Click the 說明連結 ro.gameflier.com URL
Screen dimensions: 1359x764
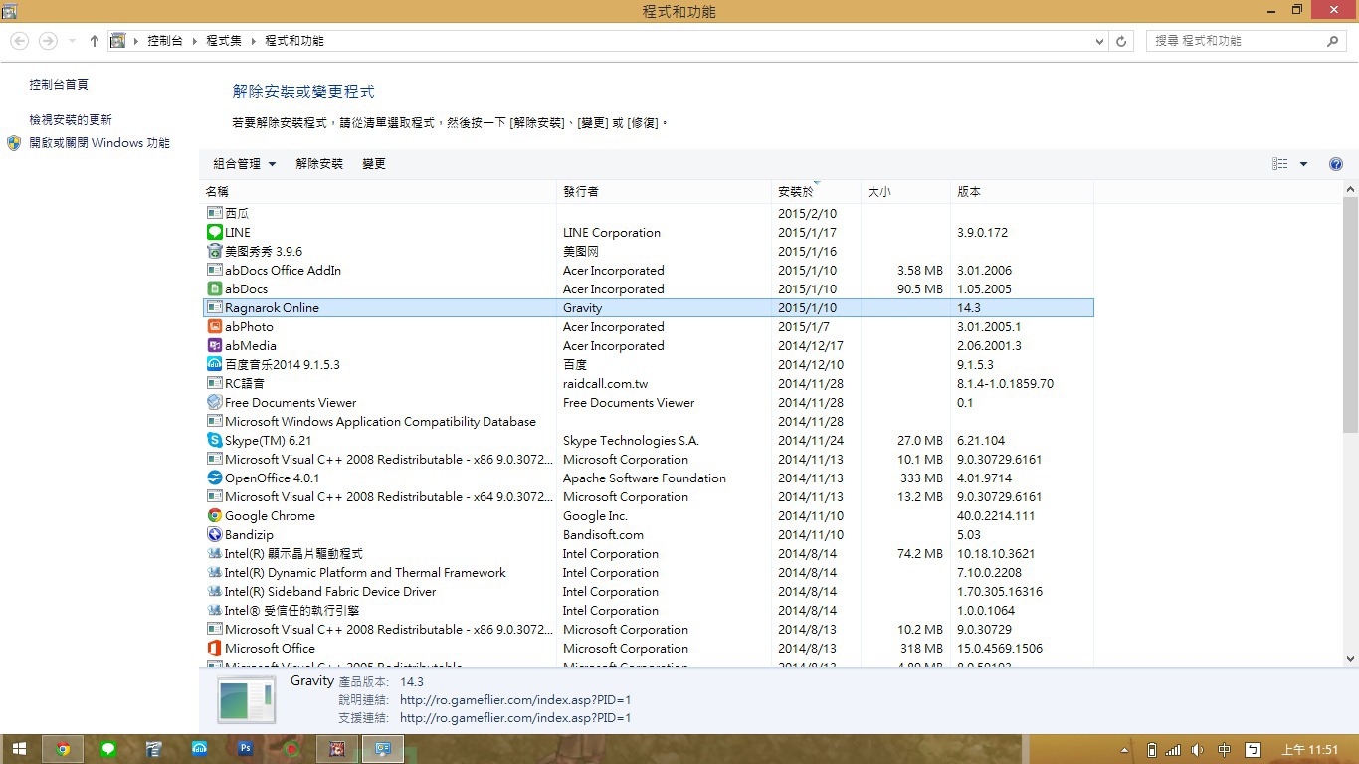(515, 700)
